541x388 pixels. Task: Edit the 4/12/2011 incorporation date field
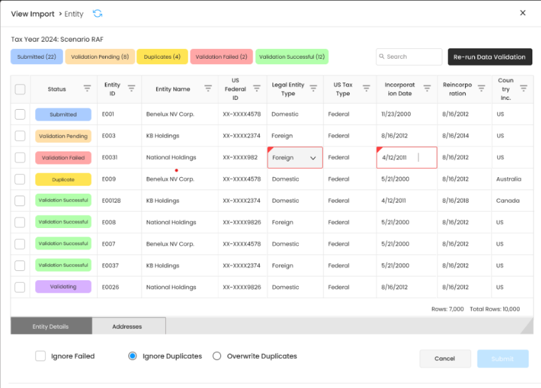pos(407,157)
